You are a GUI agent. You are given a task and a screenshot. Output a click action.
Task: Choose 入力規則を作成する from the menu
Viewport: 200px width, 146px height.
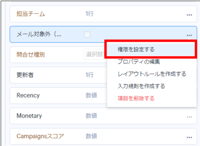tap(141, 86)
